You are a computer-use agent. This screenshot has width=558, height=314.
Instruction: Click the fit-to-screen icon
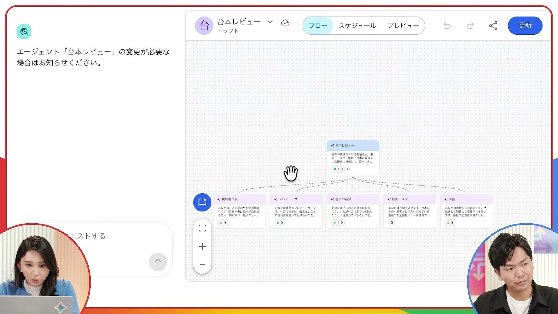(202, 228)
